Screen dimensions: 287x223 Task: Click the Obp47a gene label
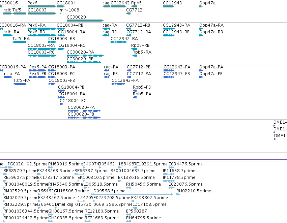pyautogui.click(x=207, y=3)
